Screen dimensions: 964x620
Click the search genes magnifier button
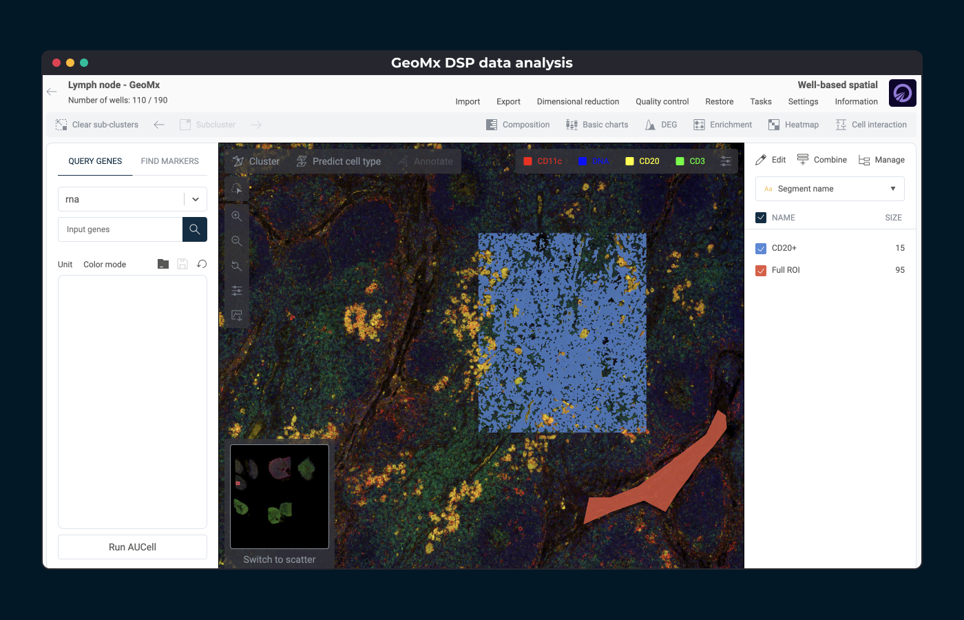pyautogui.click(x=195, y=229)
